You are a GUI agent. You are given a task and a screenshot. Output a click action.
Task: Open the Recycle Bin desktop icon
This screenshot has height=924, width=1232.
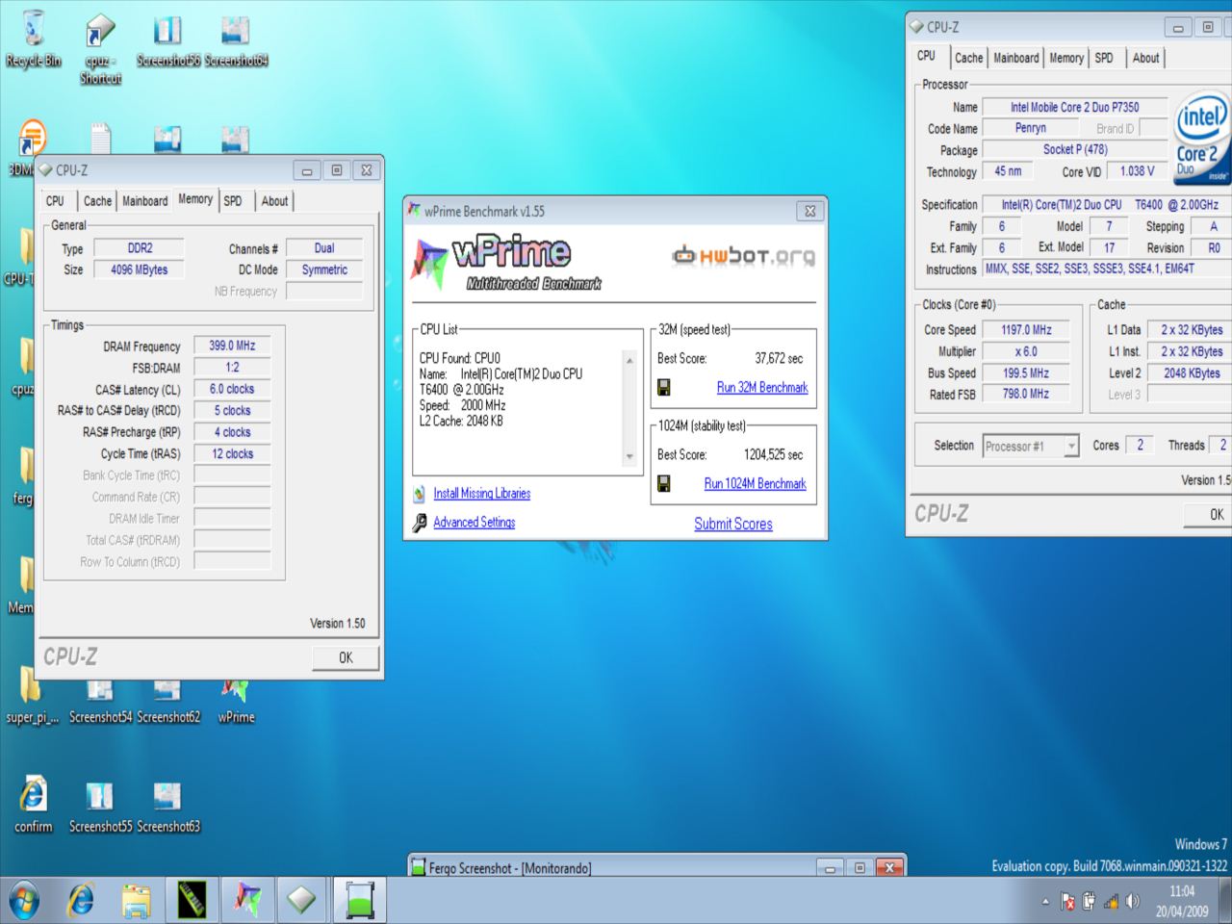tap(34, 38)
